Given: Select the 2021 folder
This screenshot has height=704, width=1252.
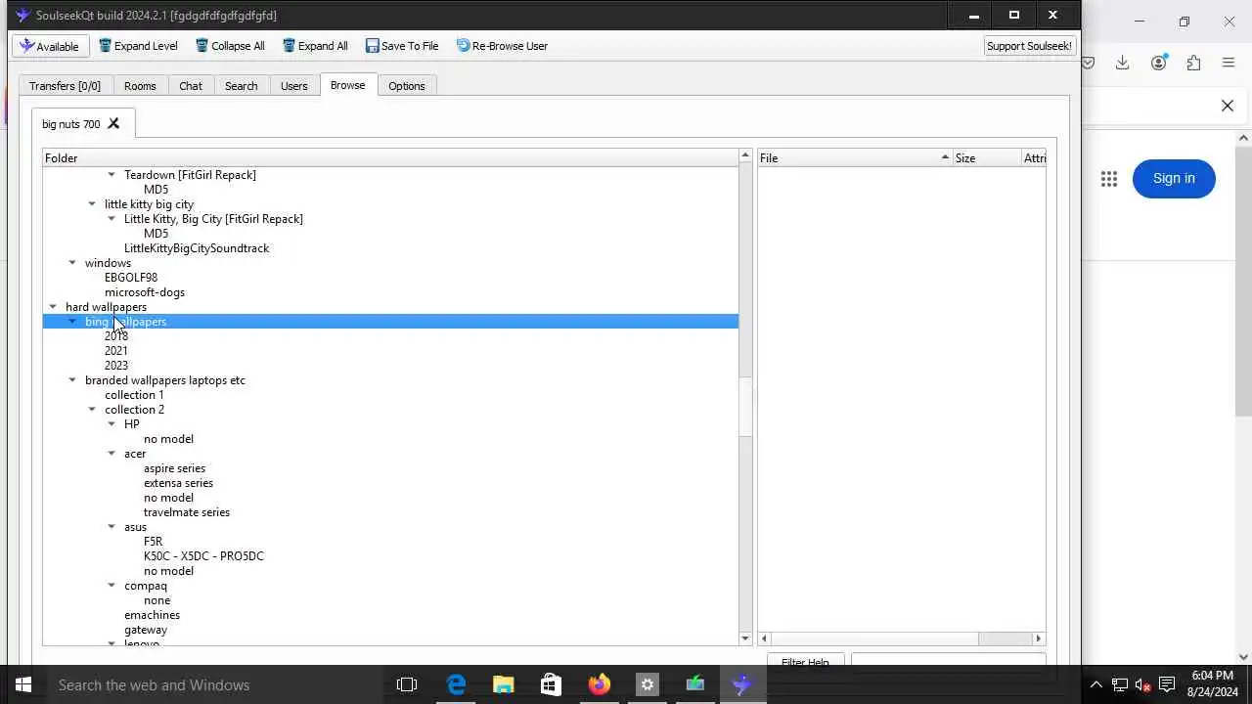Looking at the screenshot, I should pos(116,351).
